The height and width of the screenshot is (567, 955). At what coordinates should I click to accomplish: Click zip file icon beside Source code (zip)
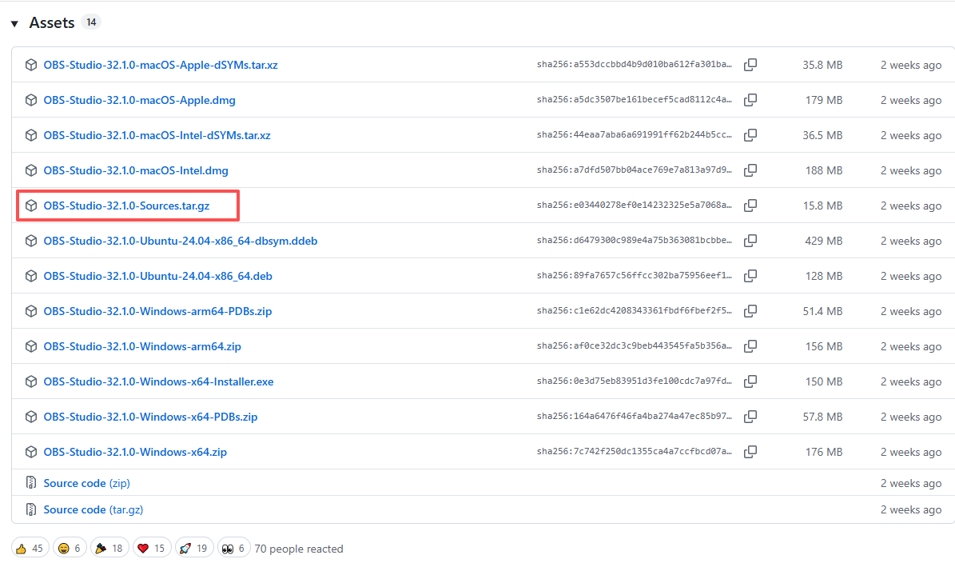tap(31, 483)
